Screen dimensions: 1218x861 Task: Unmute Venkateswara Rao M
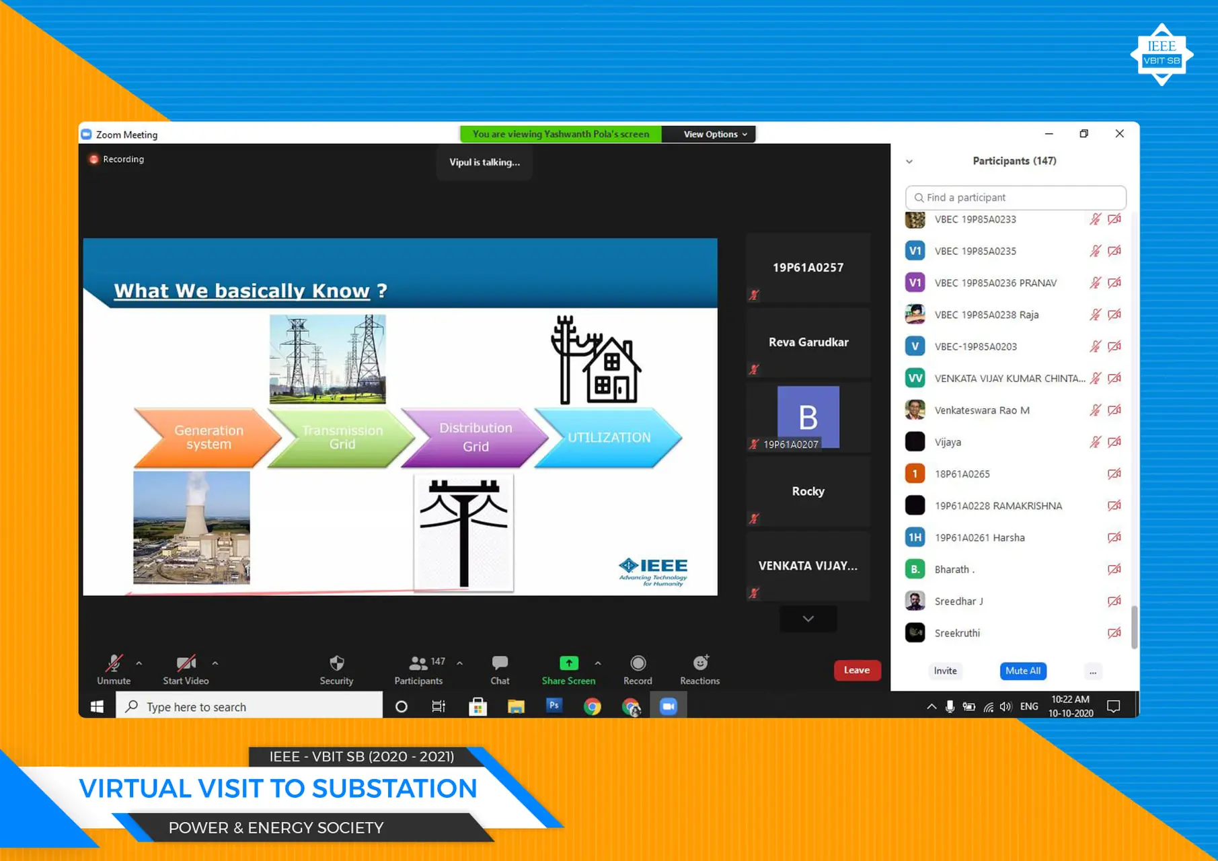tap(1096, 410)
